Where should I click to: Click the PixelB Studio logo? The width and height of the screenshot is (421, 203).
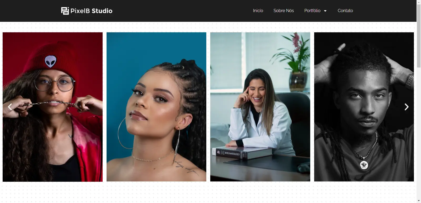click(x=87, y=11)
